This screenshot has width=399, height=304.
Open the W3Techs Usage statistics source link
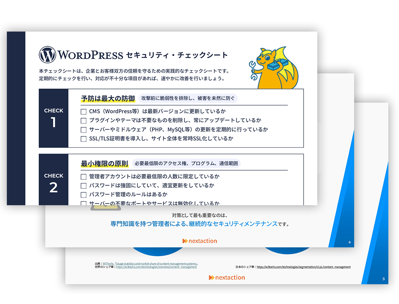[150, 263]
